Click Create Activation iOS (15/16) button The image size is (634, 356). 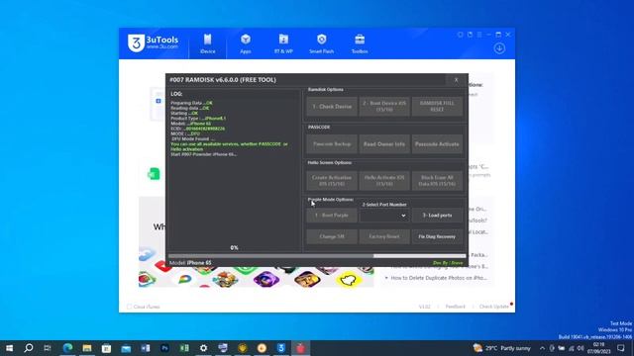pyautogui.click(x=332, y=180)
